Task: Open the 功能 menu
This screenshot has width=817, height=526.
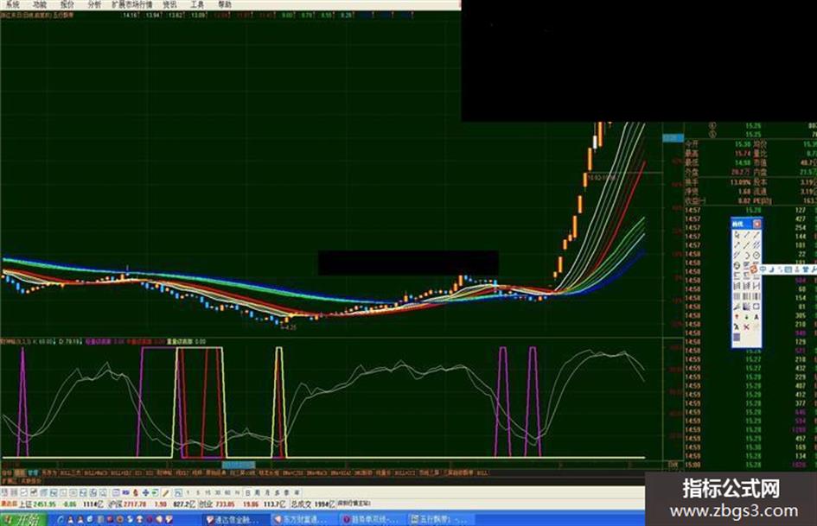Action: (40, 4)
